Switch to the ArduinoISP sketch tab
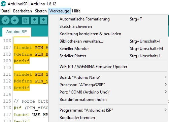This screenshot has height=122, width=169. pyautogui.click(x=16, y=32)
